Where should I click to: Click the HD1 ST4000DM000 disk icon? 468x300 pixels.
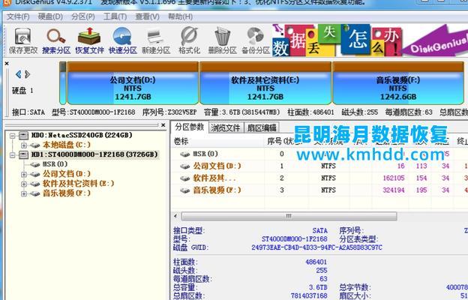(23, 154)
